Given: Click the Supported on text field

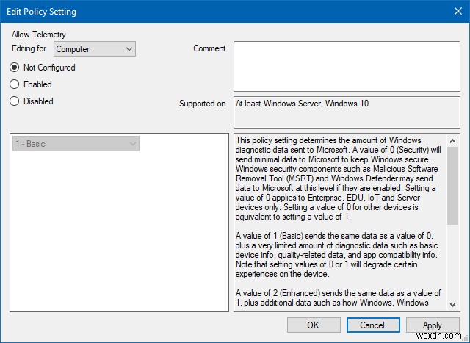Looking at the screenshot, I should pos(347,112).
